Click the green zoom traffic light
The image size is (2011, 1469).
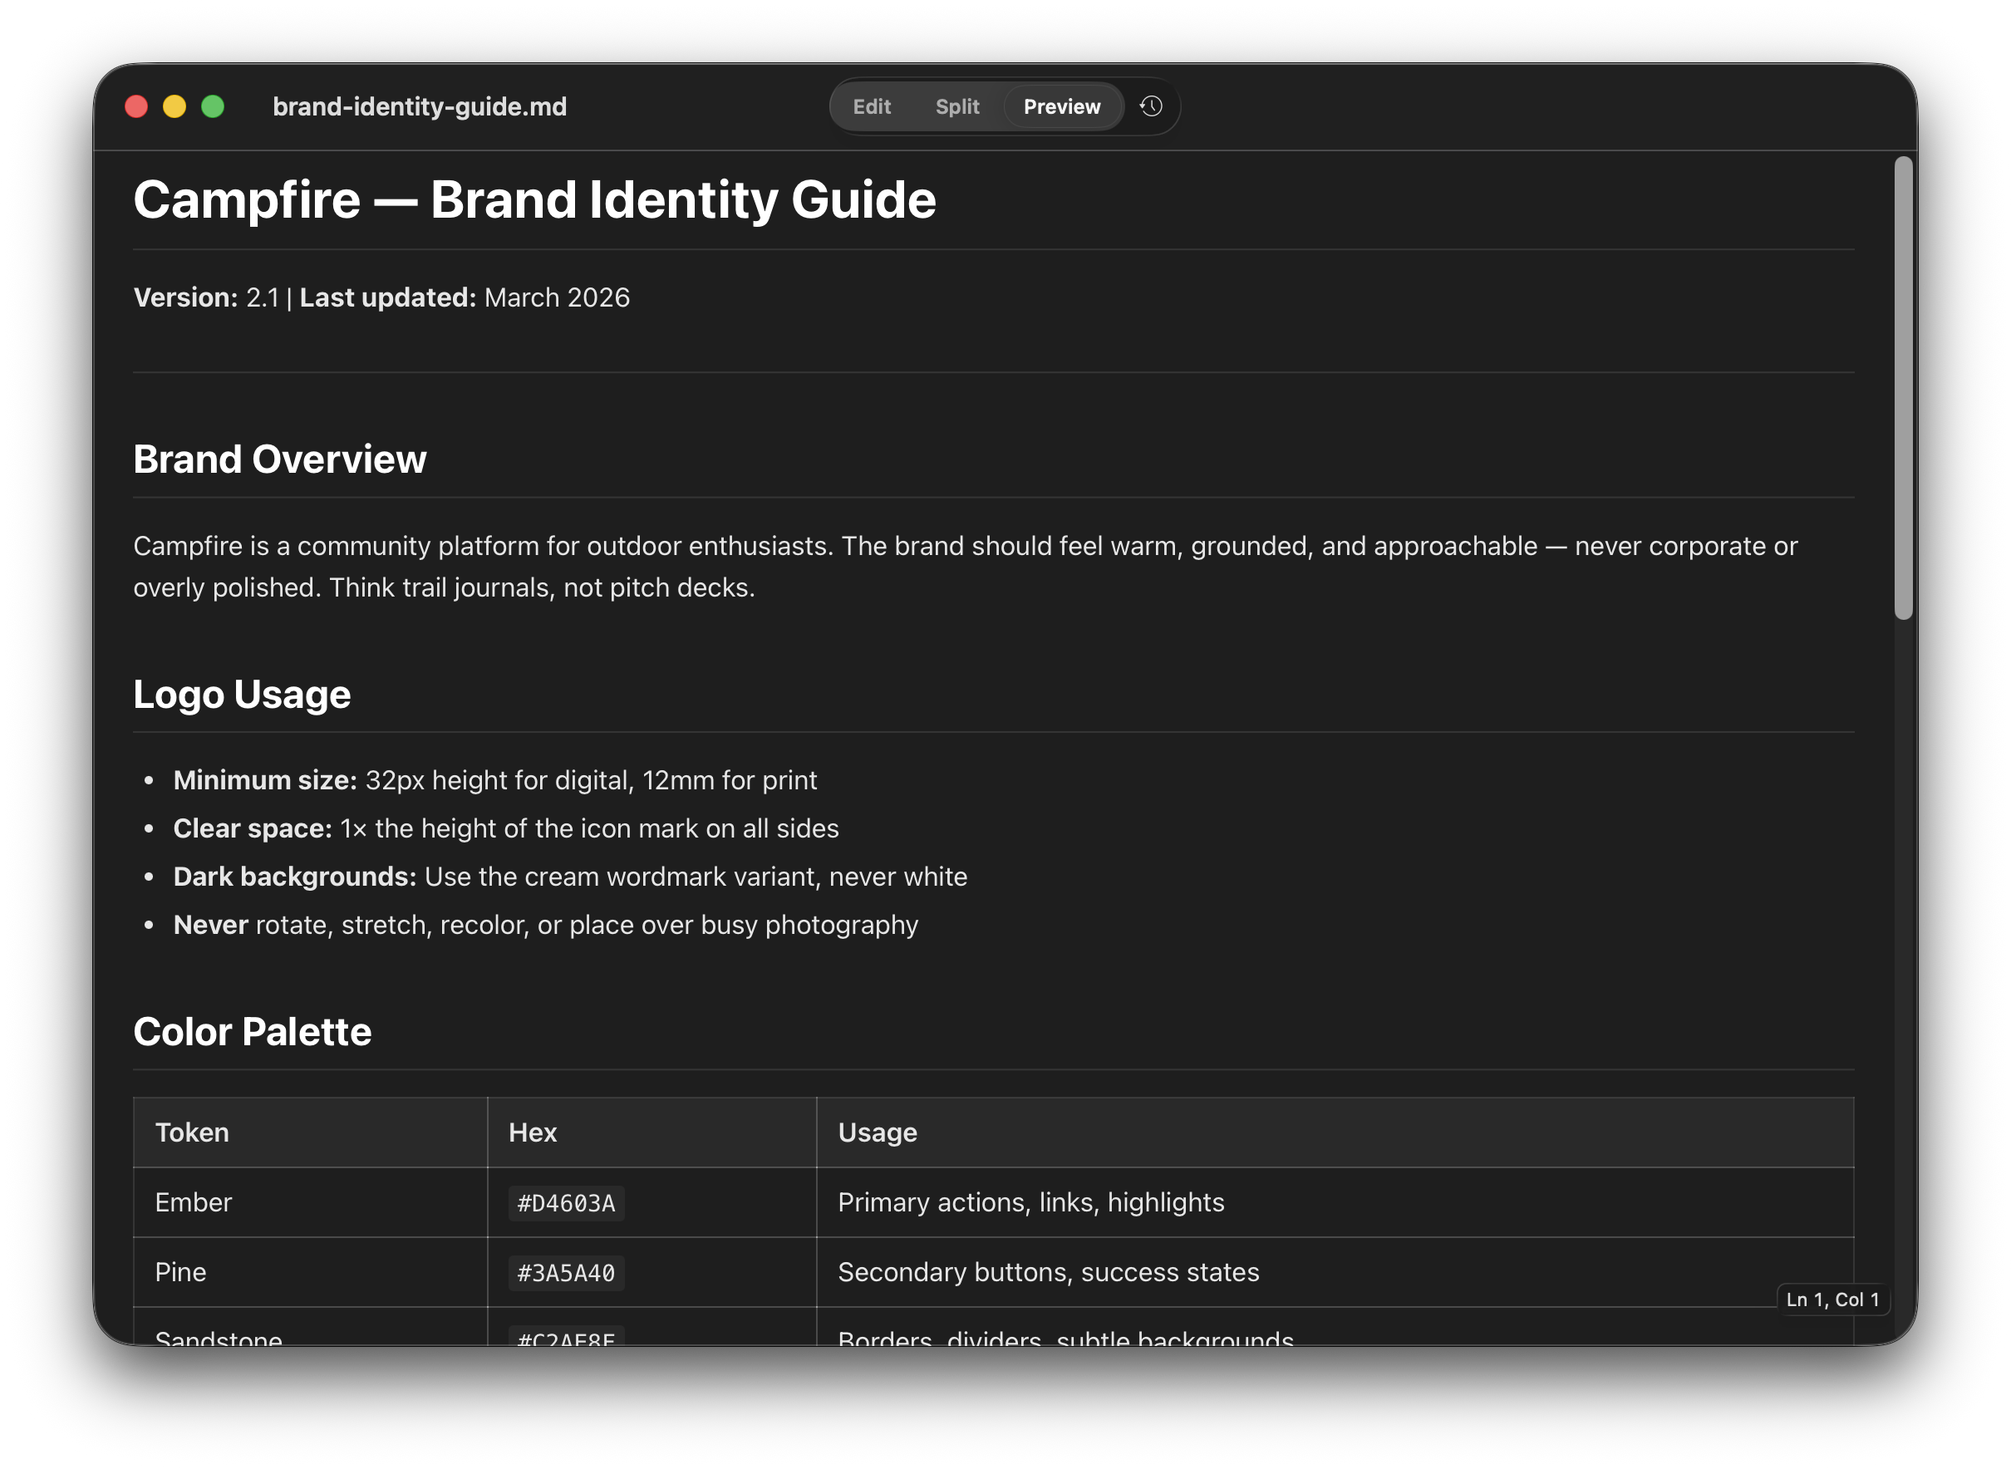[213, 106]
